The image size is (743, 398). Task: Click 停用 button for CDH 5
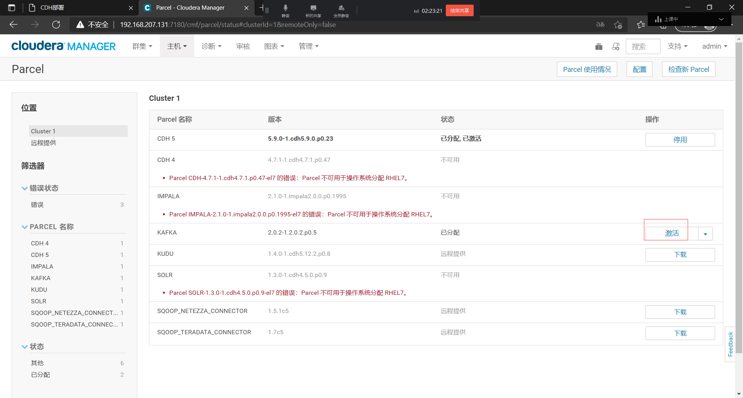[680, 140]
